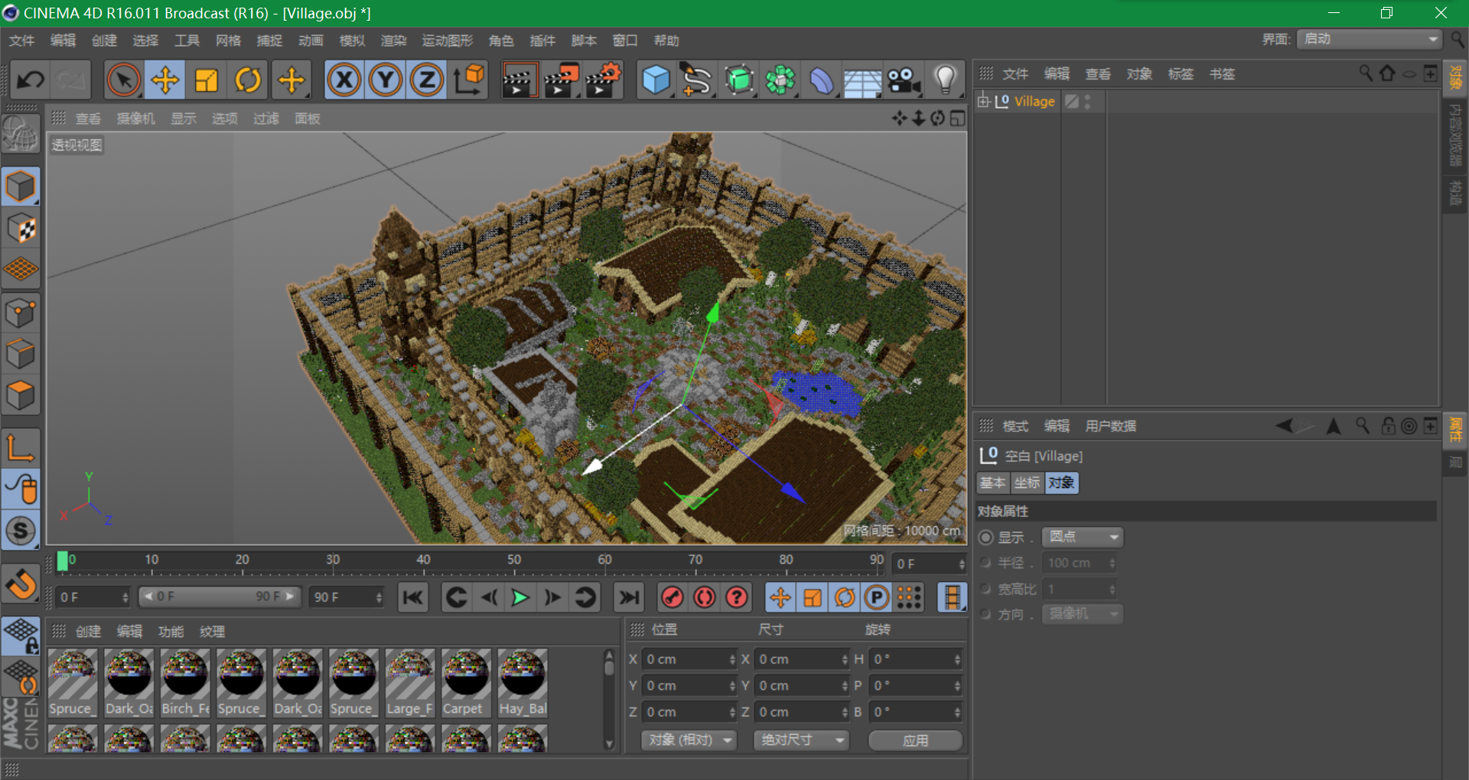
Task: Activate the Rotate tool
Action: click(x=248, y=80)
